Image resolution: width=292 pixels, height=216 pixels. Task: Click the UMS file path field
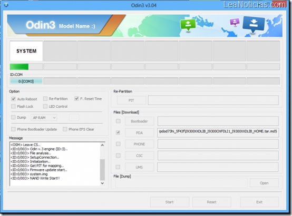(x=218, y=167)
